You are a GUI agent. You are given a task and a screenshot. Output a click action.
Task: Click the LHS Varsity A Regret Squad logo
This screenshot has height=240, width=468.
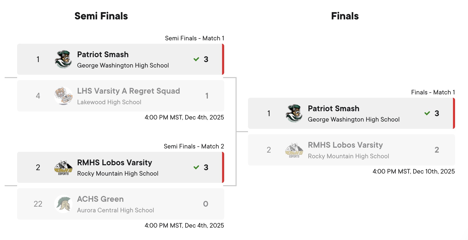63,96
